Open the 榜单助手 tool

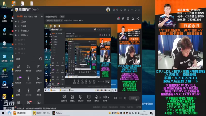[39, 80]
